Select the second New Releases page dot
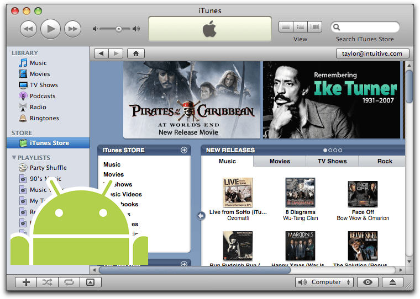 (330, 150)
